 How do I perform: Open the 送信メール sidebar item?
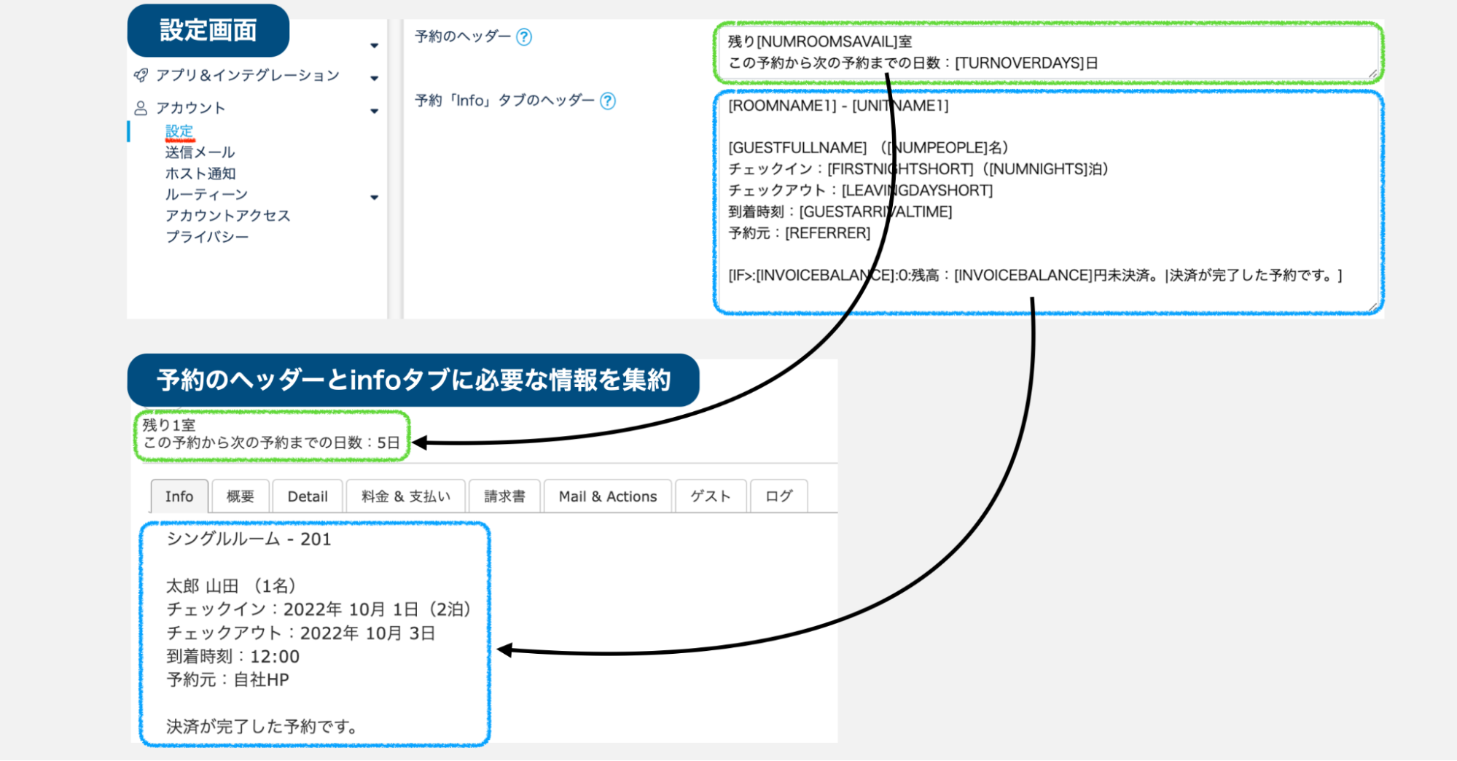[200, 152]
